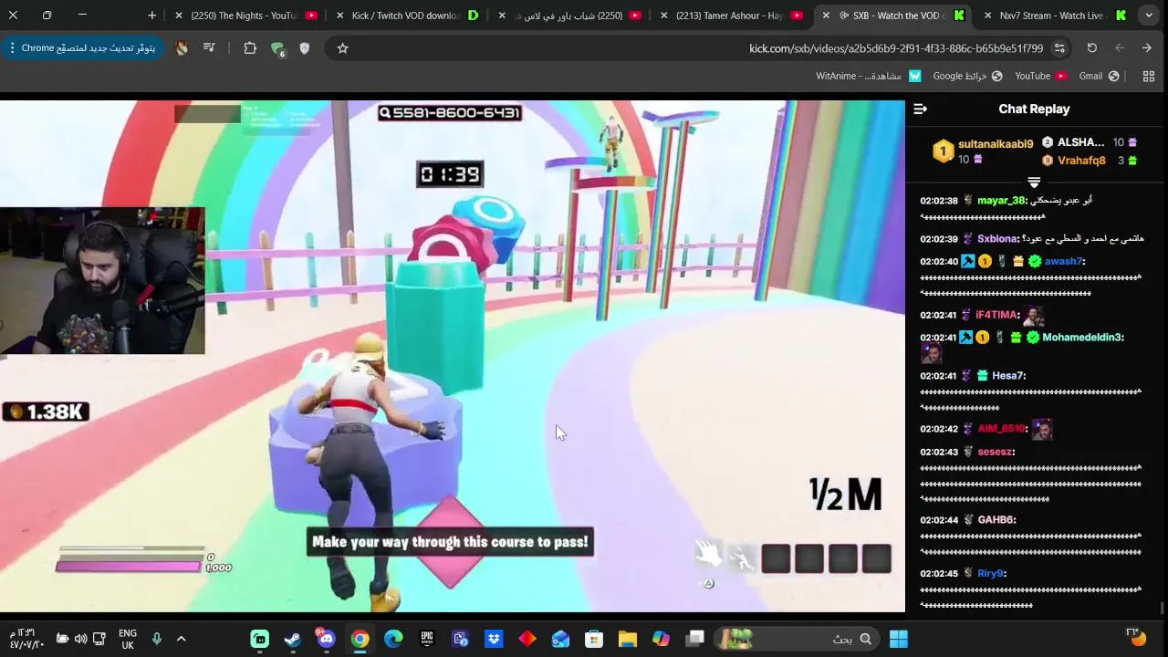
Task: Open Dropbox from the taskbar
Action: 494,639
